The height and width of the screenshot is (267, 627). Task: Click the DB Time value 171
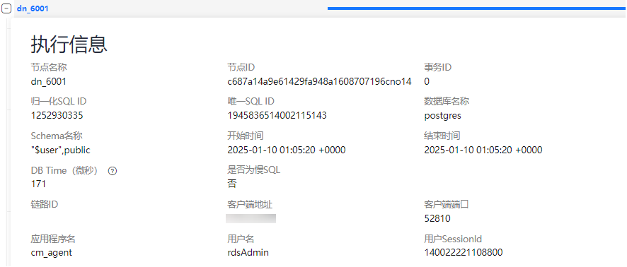tap(38, 184)
